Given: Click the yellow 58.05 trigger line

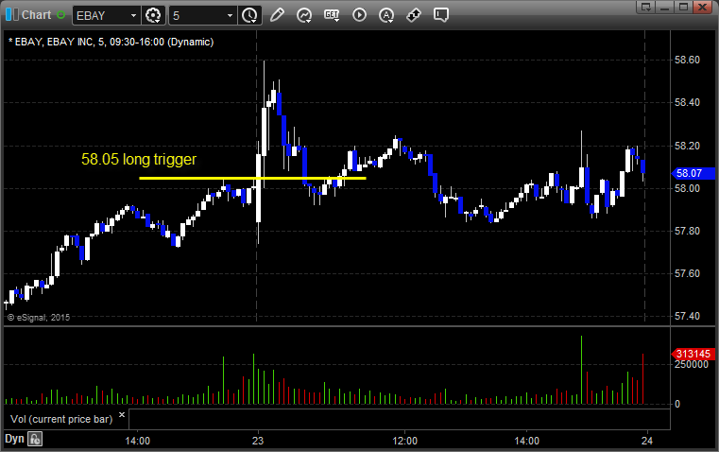Looking at the screenshot, I should pyautogui.click(x=252, y=178).
